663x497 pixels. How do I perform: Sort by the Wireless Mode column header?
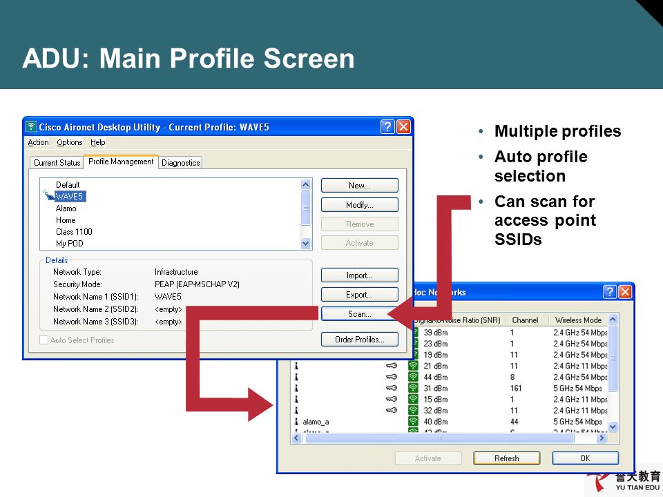tap(578, 320)
